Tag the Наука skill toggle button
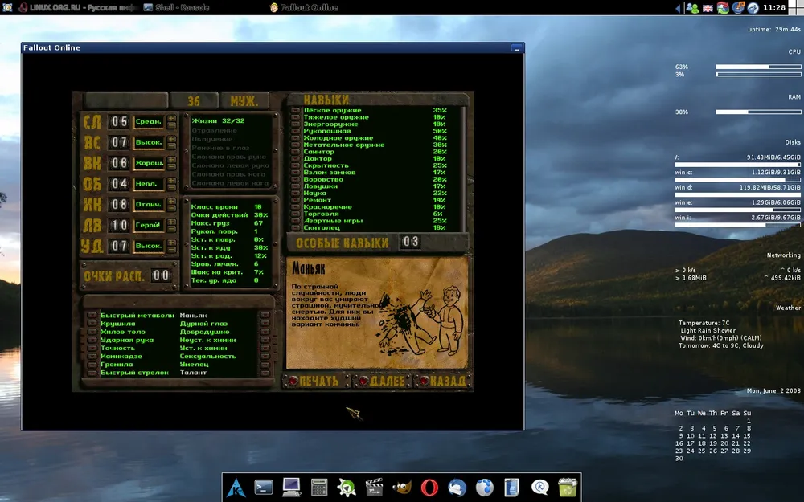The width and height of the screenshot is (804, 502). 295,193
